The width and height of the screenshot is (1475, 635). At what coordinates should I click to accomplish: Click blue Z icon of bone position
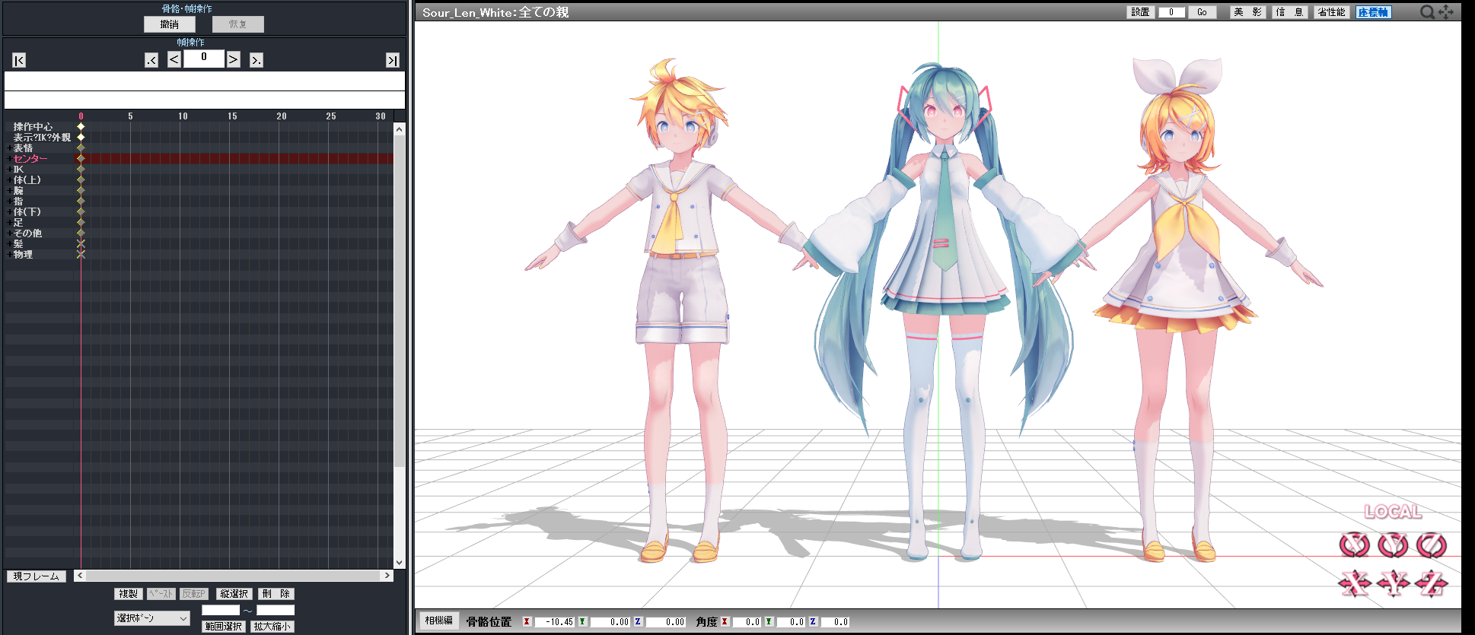pyautogui.click(x=638, y=622)
